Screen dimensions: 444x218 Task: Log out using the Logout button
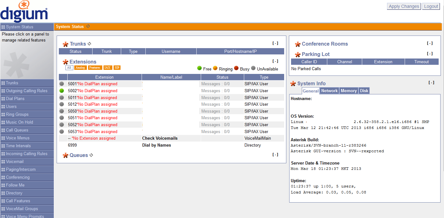coord(431,6)
